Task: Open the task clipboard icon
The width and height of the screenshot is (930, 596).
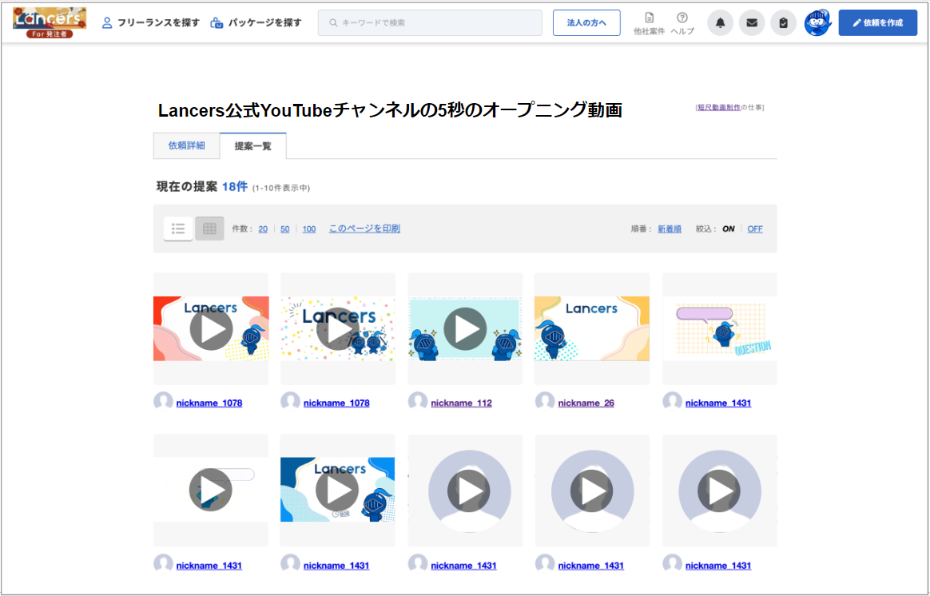Action: coord(784,22)
